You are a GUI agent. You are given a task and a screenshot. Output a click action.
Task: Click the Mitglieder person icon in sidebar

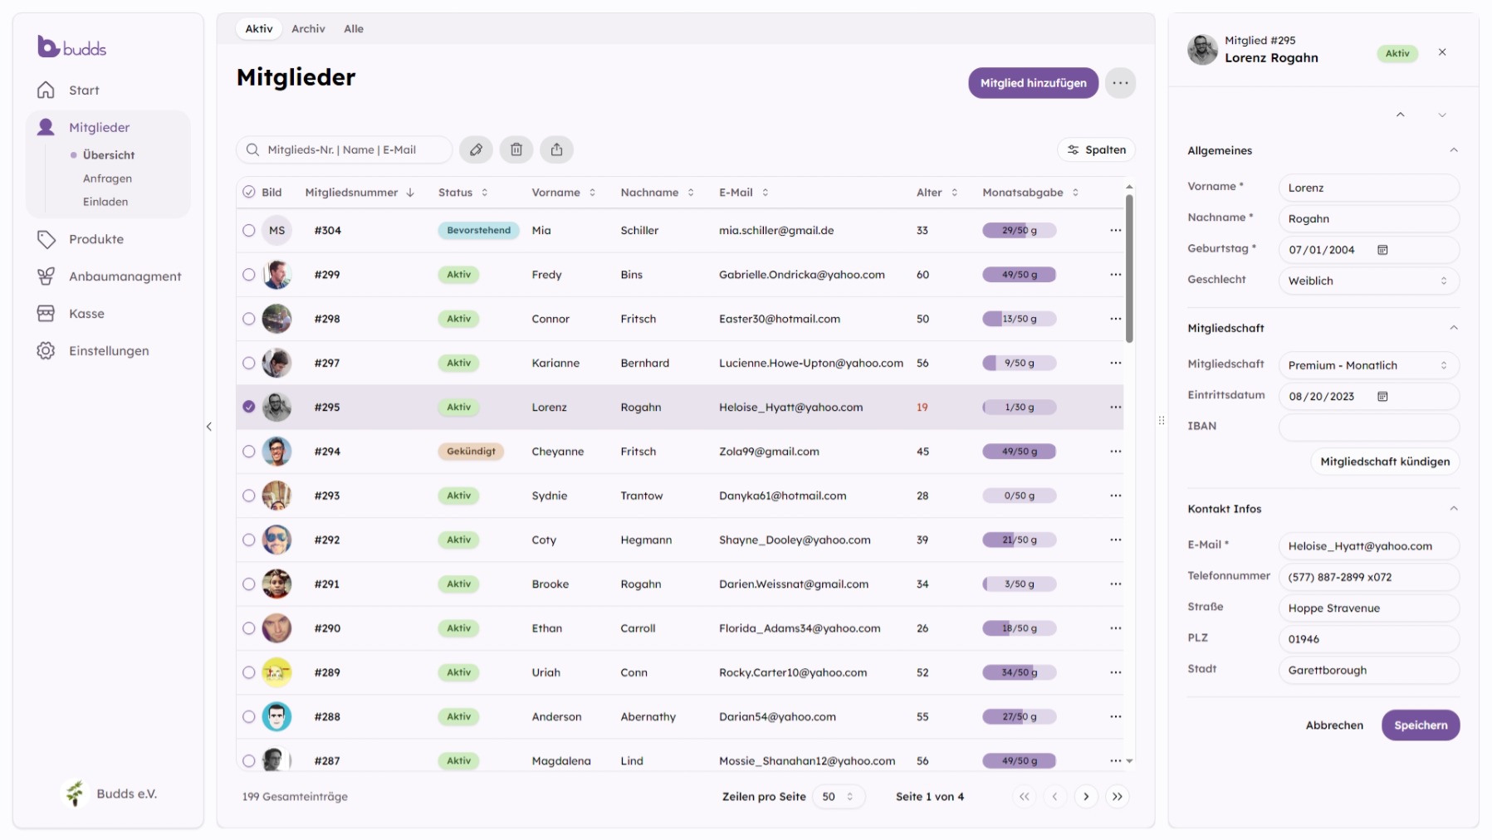46,127
